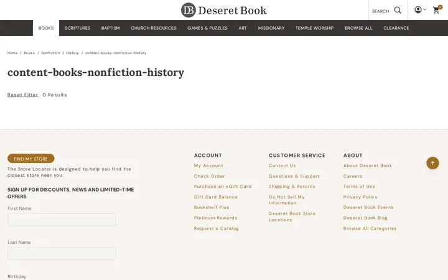The height and width of the screenshot is (280, 448).
Task: Open the Missionary menu
Action: 271,28
